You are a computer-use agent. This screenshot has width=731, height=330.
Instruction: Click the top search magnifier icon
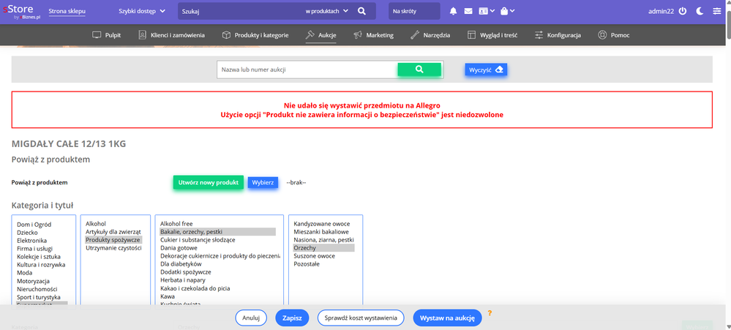(361, 11)
